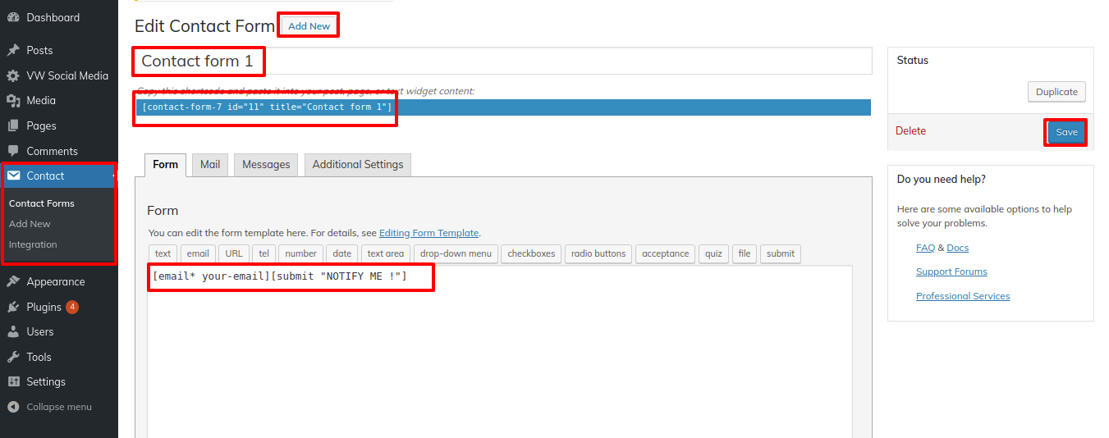Click the Comments speech bubble icon

click(13, 152)
